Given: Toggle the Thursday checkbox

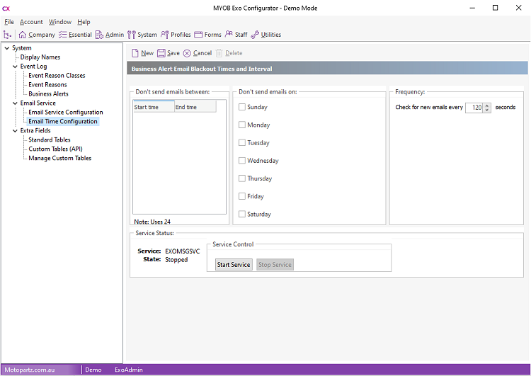Looking at the screenshot, I should pyautogui.click(x=242, y=178).
